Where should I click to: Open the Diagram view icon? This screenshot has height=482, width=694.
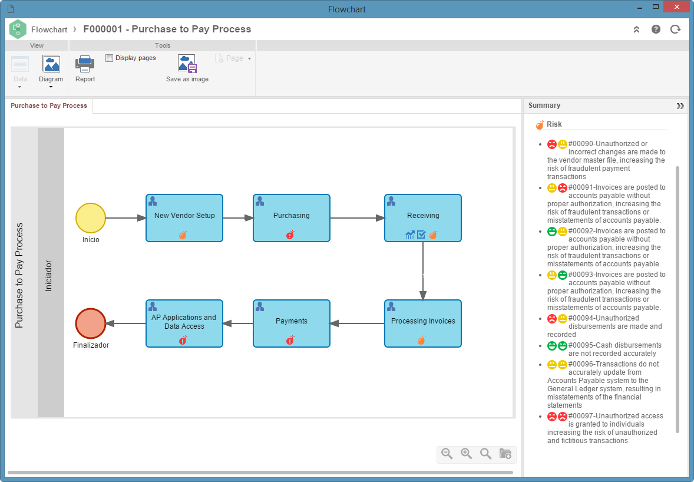click(51, 64)
